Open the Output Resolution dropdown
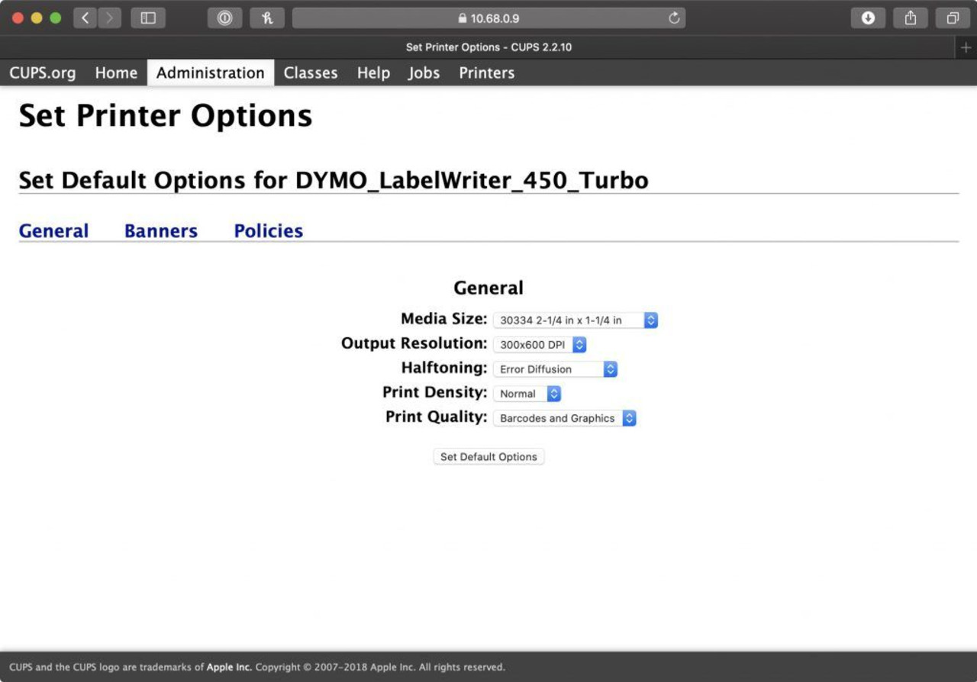Viewport: 977px width, 682px height. pos(540,345)
